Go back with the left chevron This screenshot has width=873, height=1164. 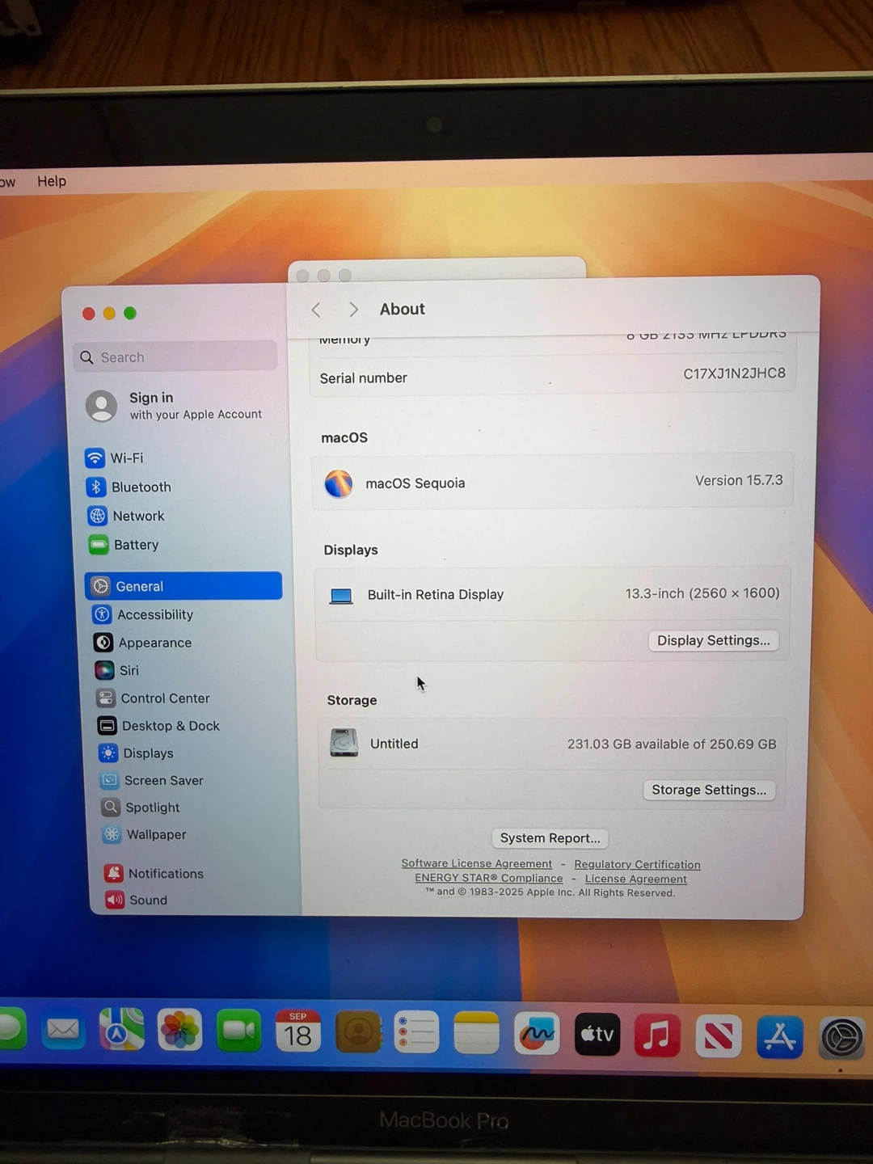316,310
